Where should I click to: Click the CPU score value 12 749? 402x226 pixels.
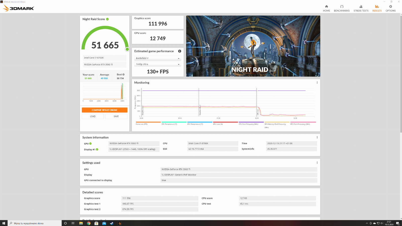click(158, 38)
